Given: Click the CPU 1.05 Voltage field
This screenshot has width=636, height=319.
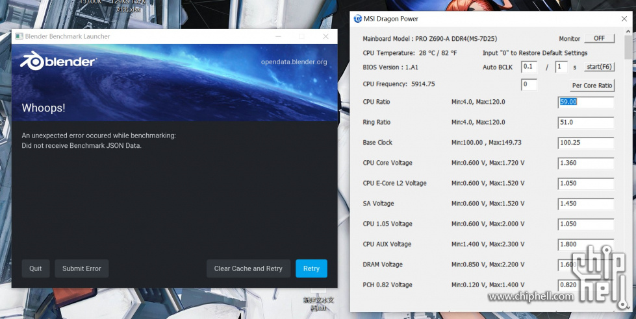Looking at the screenshot, I should point(586,224).
